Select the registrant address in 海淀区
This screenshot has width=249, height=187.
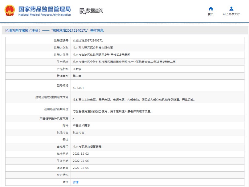tap(101, 55)
